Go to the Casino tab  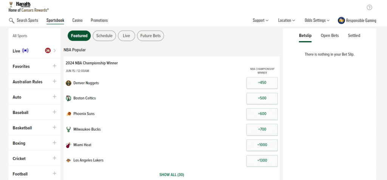(x=77, y=20)
